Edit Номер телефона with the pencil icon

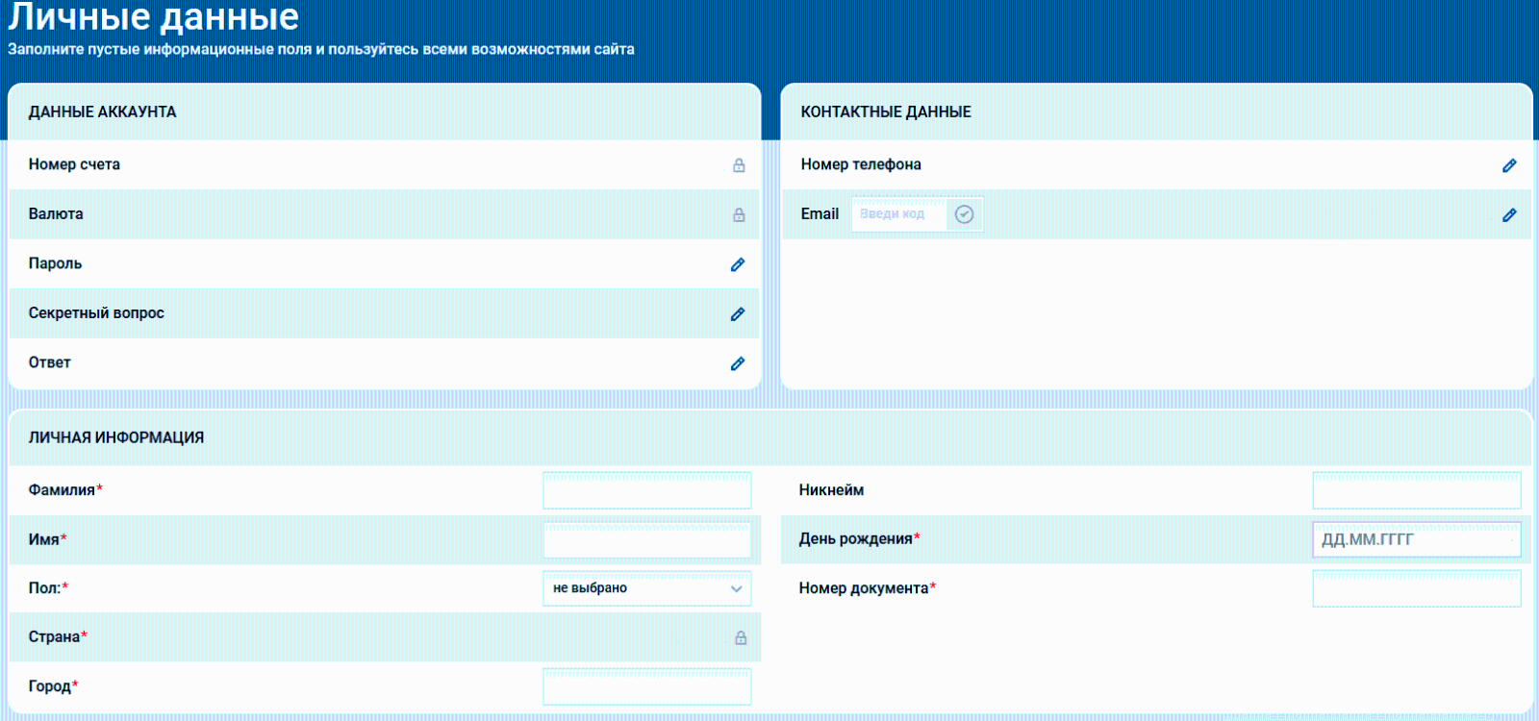click(x=1509, y=165)
